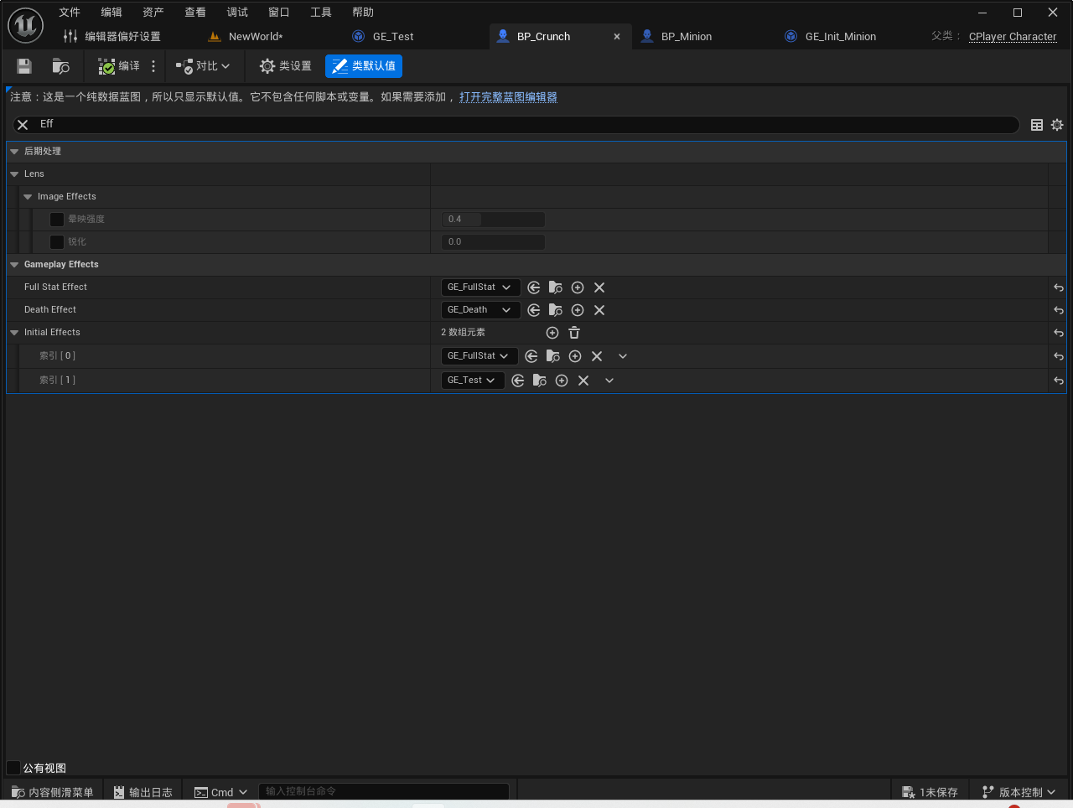Close the BP_Crunch tab
The image size is (1073, 808).
[x=617, y=37]
